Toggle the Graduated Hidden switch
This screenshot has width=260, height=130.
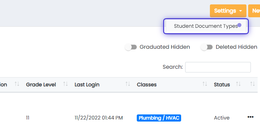(131, 47)
